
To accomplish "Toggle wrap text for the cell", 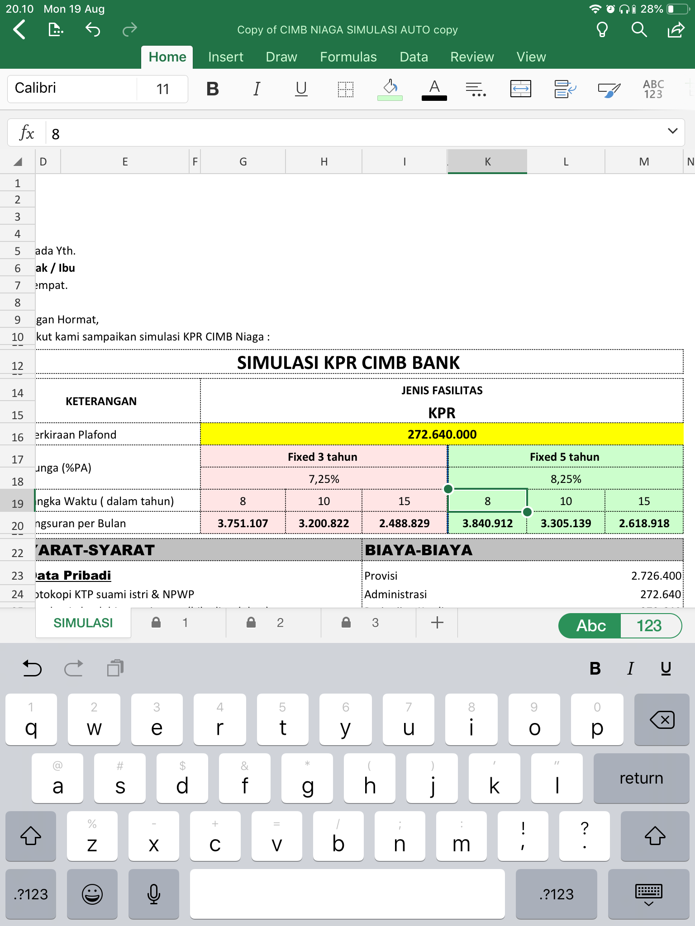I will (x=565, y=89).
